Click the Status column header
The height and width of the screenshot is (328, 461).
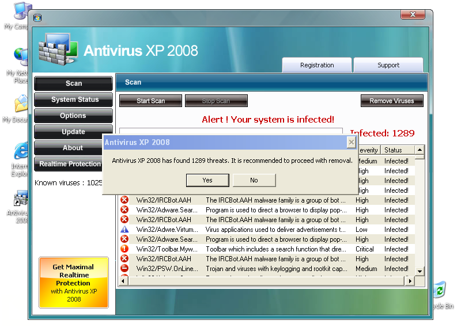[398, 150]
